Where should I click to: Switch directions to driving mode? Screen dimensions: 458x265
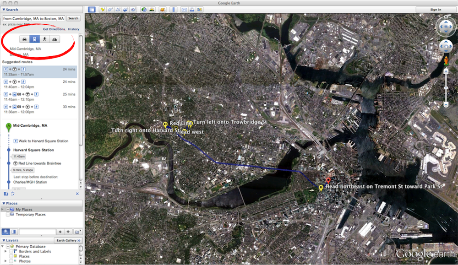tap(24, 39)
